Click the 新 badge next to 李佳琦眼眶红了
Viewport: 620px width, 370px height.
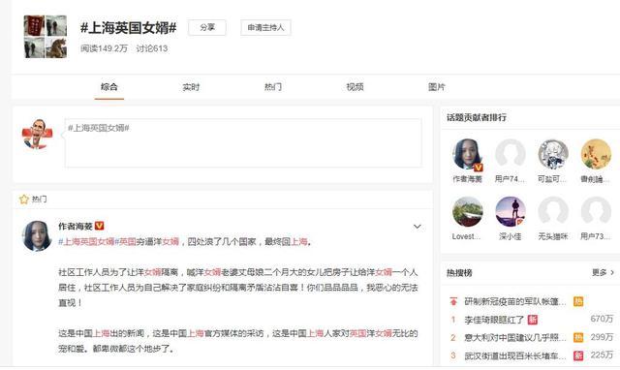(533, 320)
